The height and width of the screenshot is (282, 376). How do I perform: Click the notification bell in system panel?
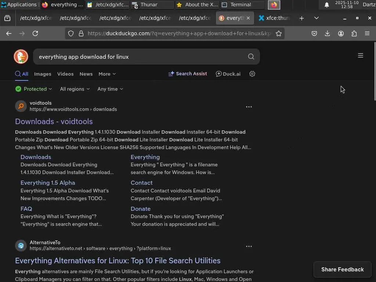(x=326, y=5)
